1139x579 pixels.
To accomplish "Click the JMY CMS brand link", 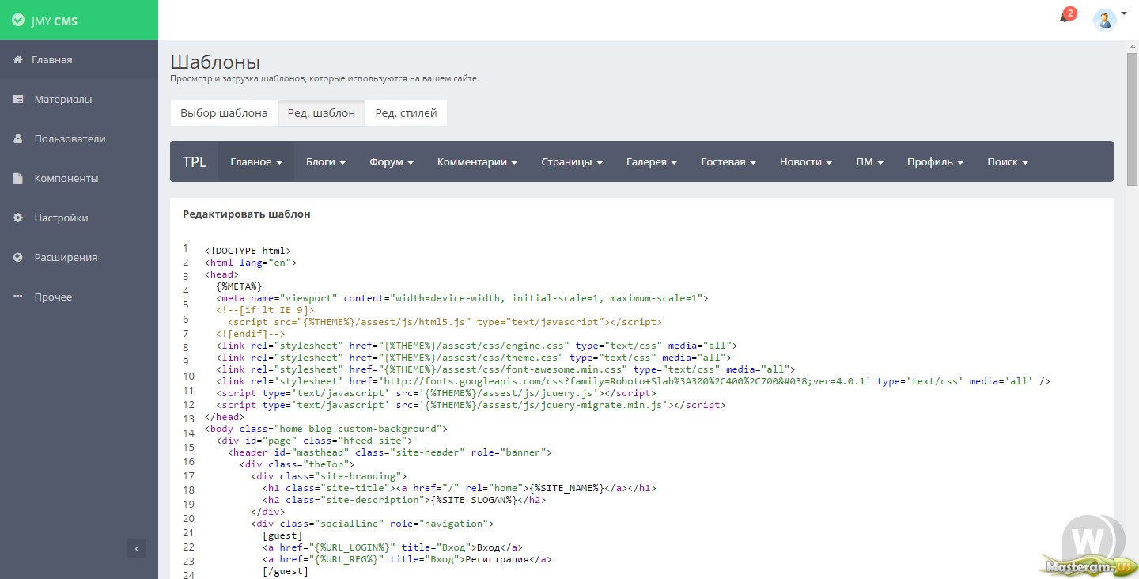I will tap(54, 21).
